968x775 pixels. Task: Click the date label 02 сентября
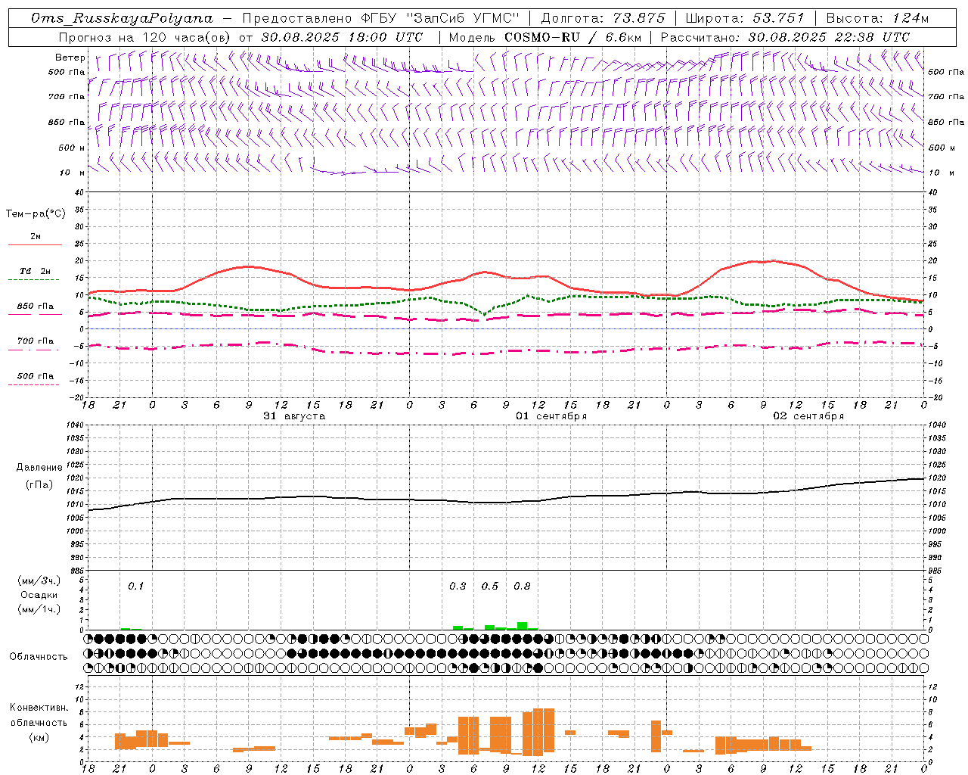click(808, 416)
